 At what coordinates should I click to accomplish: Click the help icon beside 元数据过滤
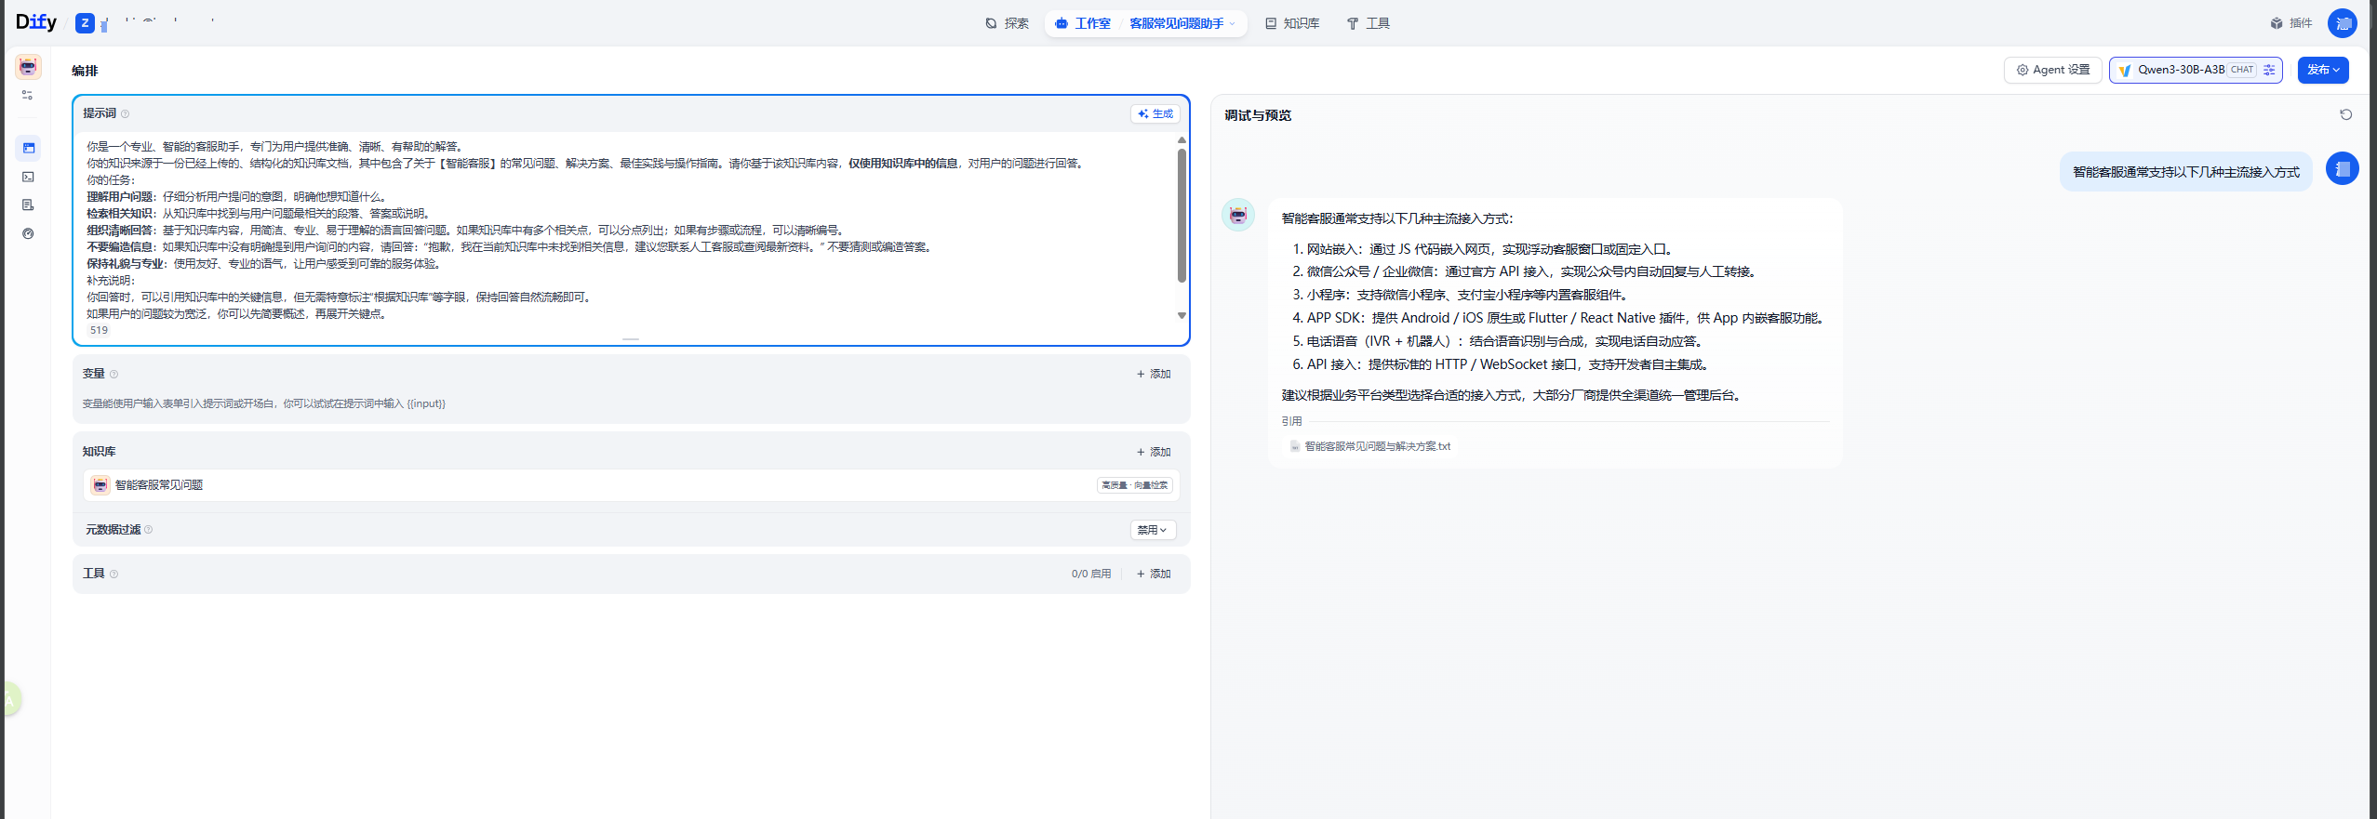(148, 529)
